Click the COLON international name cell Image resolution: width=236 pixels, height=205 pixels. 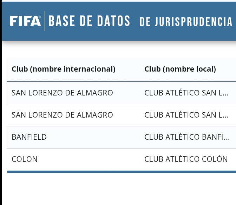click(x=25, y=159)
